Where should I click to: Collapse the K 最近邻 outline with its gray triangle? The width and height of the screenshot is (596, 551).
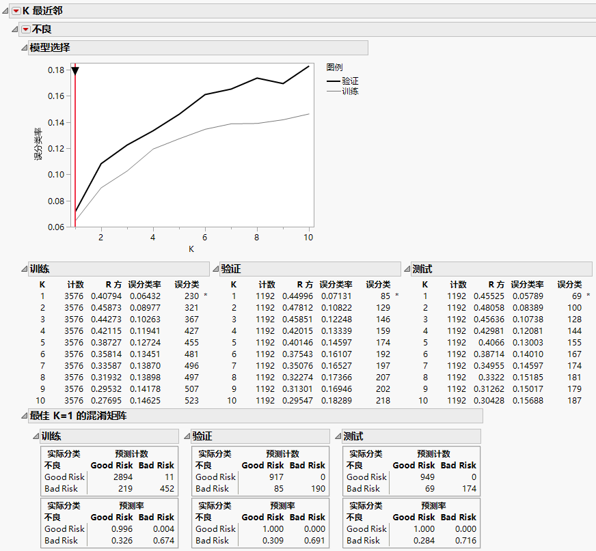point(5,11)
